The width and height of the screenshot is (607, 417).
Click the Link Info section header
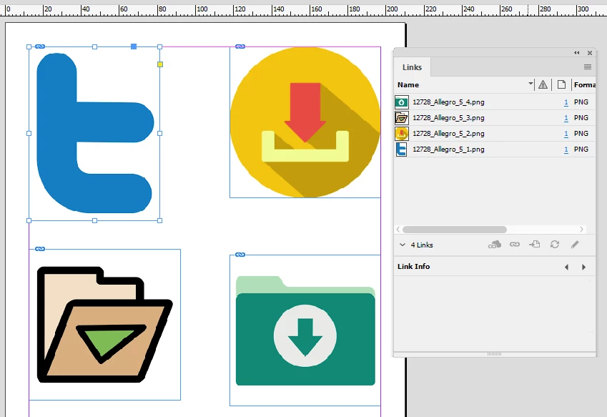click(413, 266)
